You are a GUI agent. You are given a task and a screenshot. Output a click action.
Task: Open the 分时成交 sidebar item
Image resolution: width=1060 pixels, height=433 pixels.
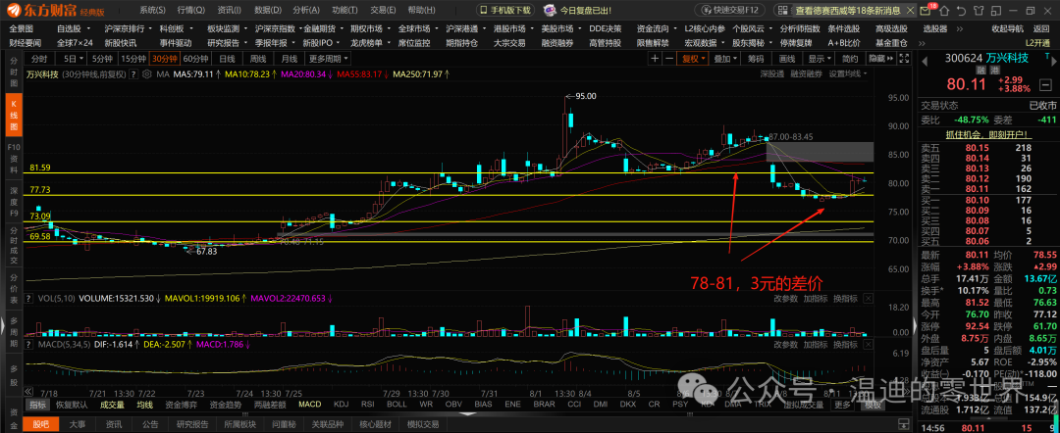coord(12,246)
